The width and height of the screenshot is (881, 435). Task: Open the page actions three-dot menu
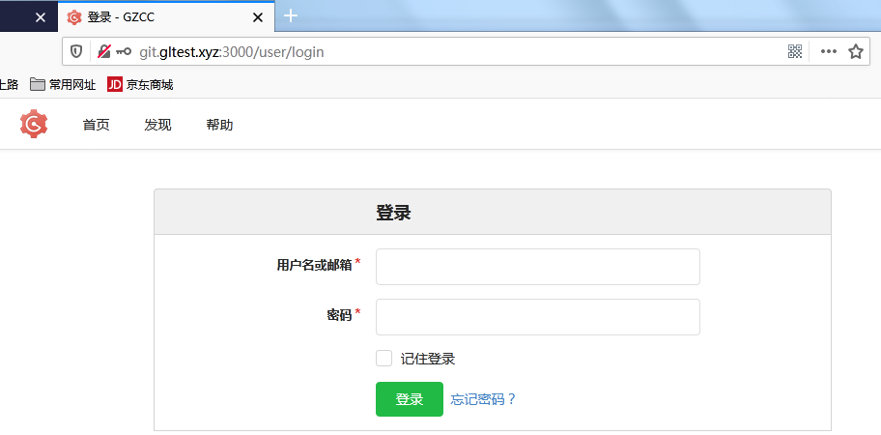[x=828, y=51]
